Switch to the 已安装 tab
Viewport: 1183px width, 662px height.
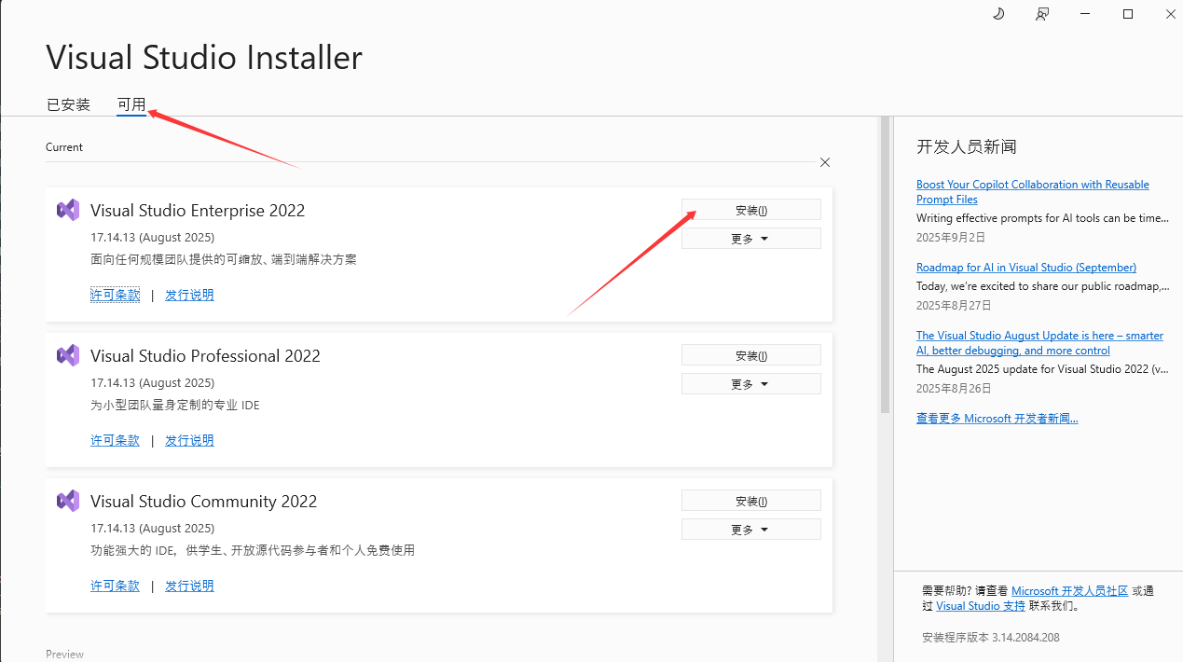tap(69, 104)
